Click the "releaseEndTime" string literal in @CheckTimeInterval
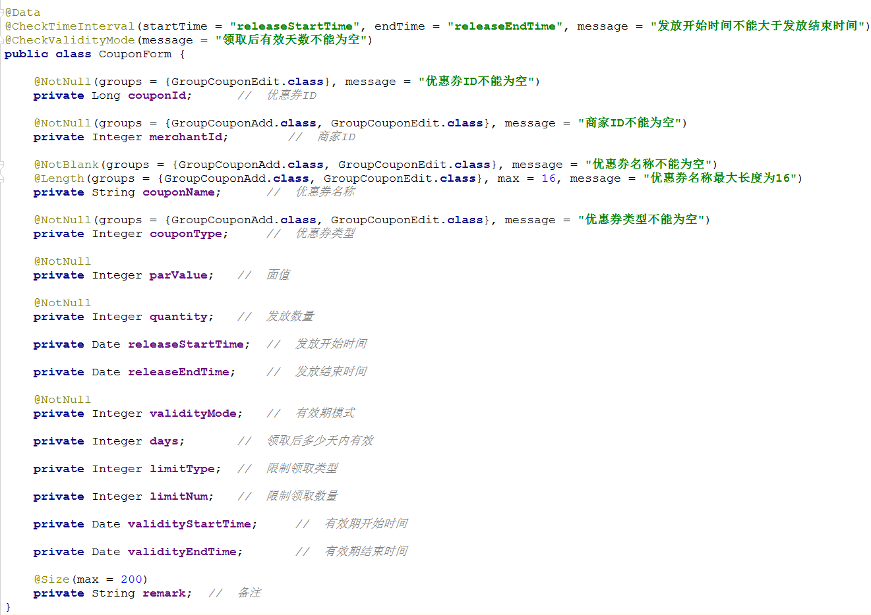Viewport: 871px width, 615px height. [x=505, y=26]
